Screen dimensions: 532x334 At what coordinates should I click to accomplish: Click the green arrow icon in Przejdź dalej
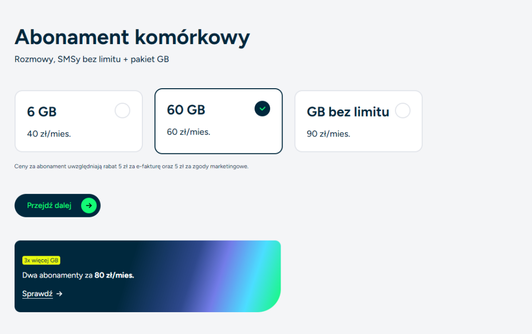pyautogui.click(x=89, y=205)
